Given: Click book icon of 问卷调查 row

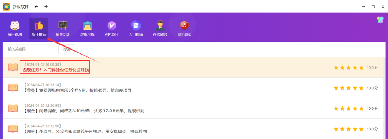Looking at the screenshot, I should (13, 108).
